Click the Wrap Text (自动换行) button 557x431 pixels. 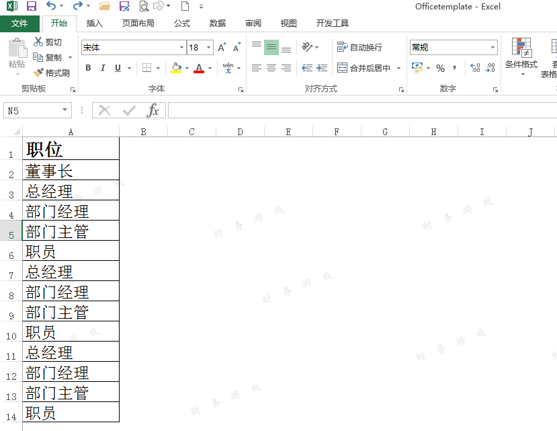(x=359, y=47)
